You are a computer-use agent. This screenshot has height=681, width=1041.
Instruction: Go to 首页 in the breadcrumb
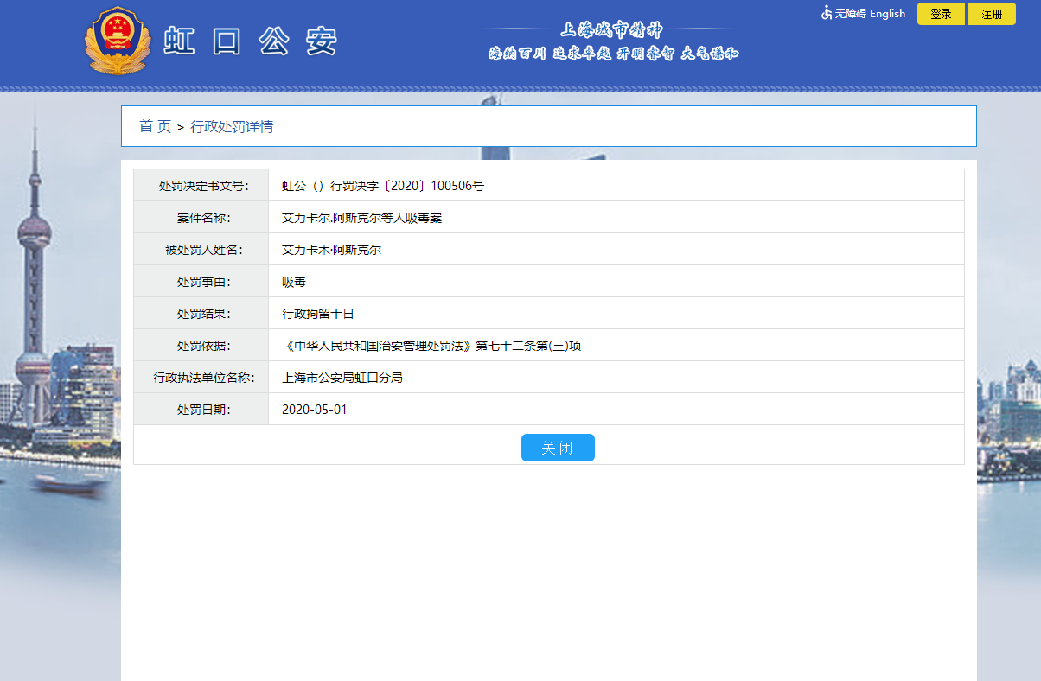coord(156,127)
